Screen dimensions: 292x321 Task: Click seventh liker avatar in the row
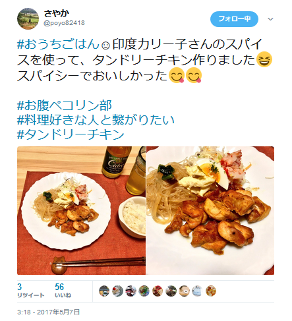184,291
